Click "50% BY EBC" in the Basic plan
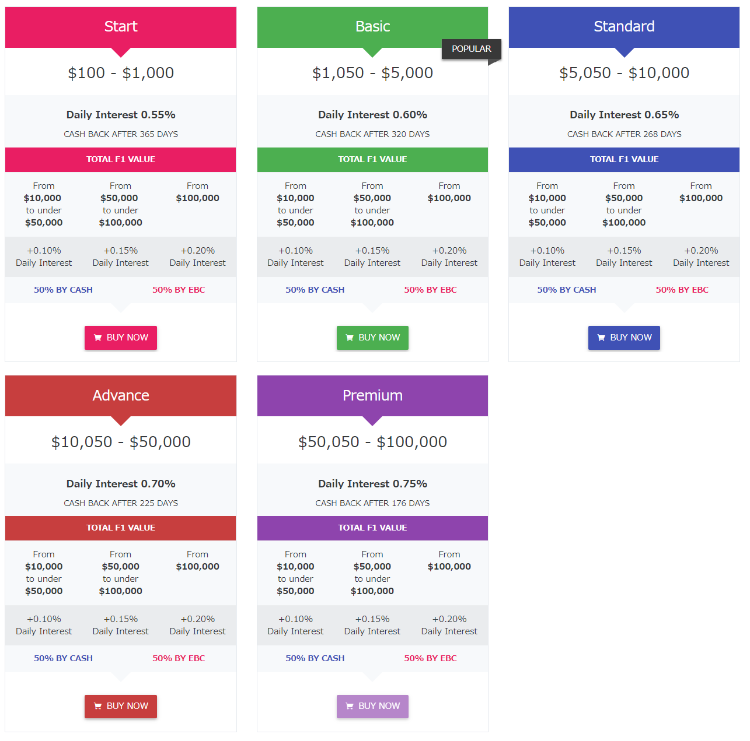 tap(430, 290)
